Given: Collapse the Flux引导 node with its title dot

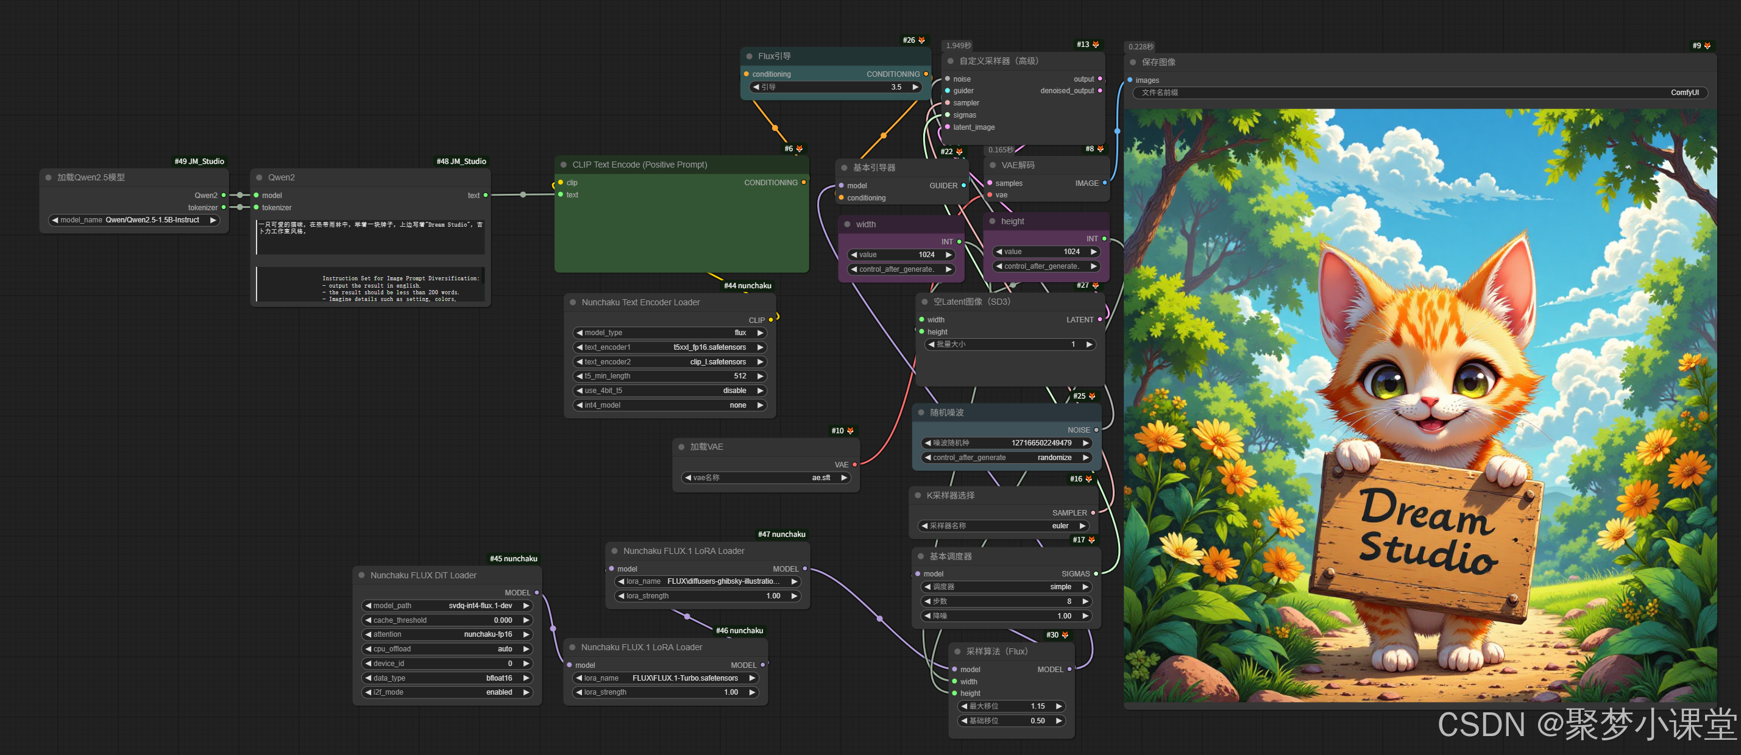Looking at the screenshot, I should point(749,56).
